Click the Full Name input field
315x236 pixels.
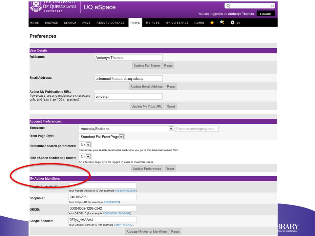(x=128, y=58)
